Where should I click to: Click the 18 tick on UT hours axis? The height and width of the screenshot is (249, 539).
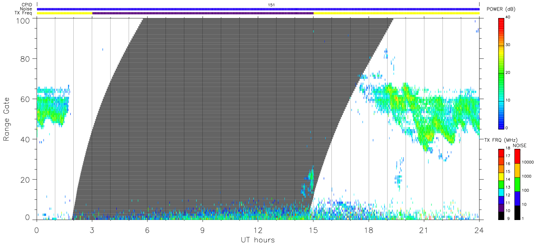(369, 230)
